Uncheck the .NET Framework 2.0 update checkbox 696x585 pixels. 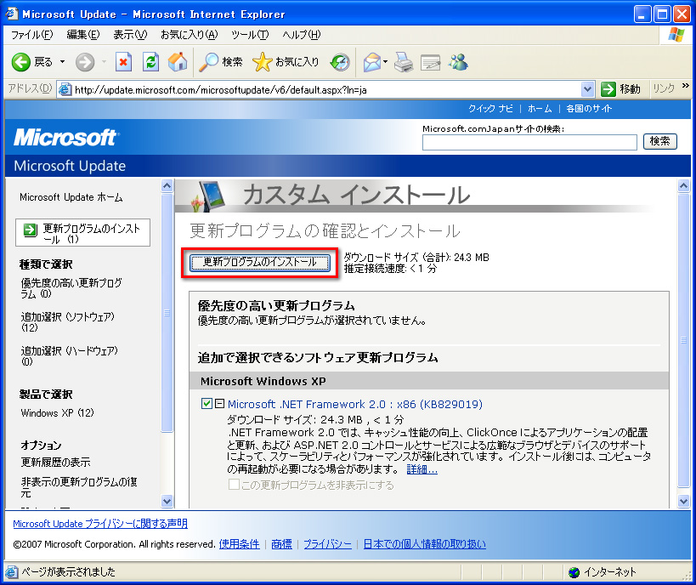(207, 403)
